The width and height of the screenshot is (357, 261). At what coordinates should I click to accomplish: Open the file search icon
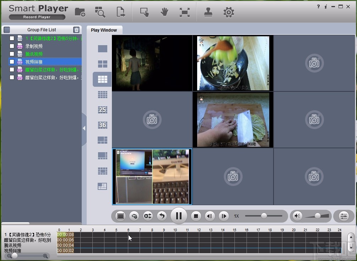click(100, 12)
